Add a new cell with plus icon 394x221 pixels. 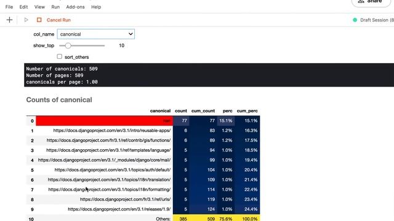pos(9,20)
